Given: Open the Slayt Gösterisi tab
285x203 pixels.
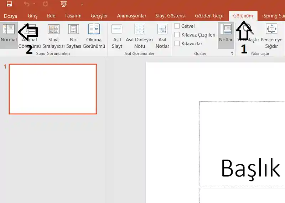Looking at the screenshot, I should [171, 16].
